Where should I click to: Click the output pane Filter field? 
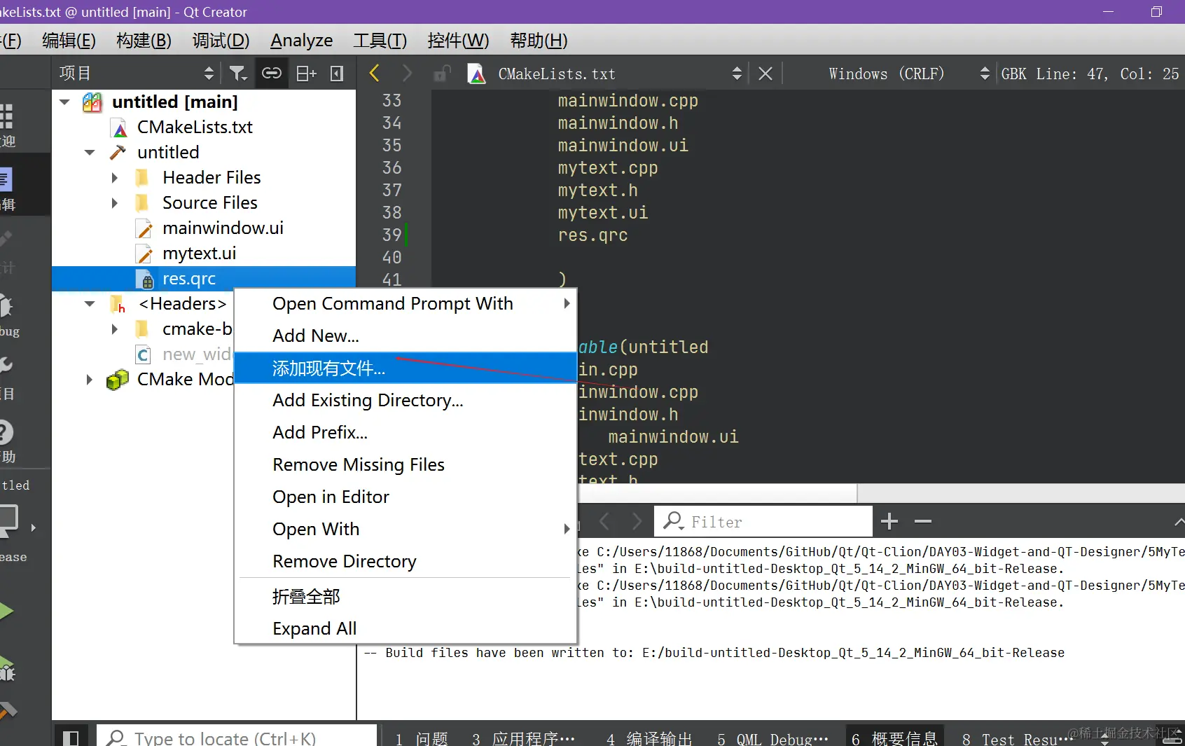pyautogui.click(x=763, y=522)
